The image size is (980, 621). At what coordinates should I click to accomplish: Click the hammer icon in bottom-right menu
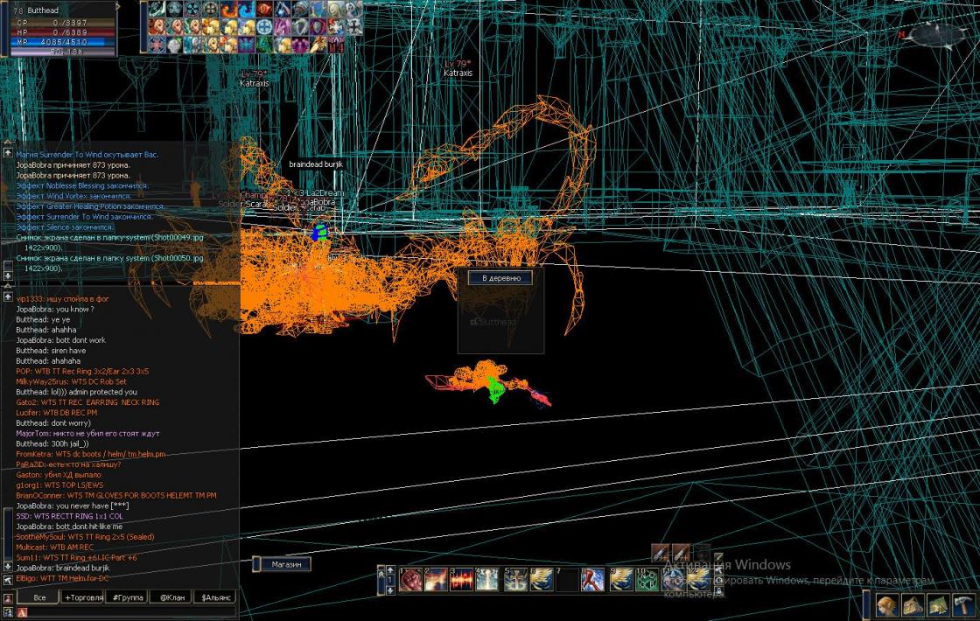tap(963, 605)
